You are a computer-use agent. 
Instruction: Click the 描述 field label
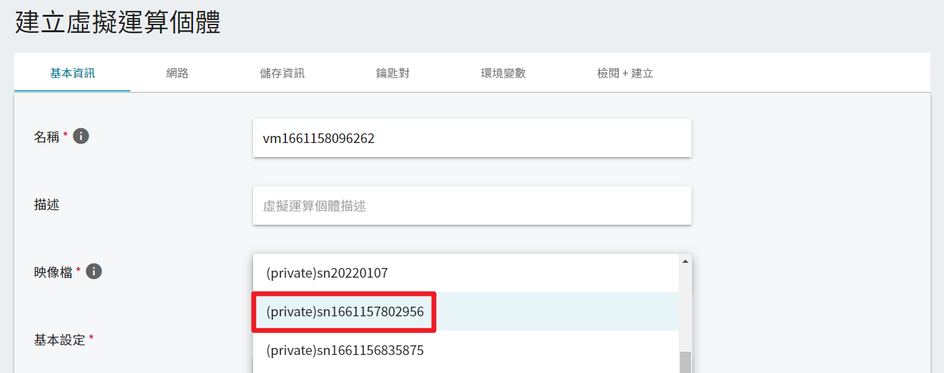pos(46,205)
